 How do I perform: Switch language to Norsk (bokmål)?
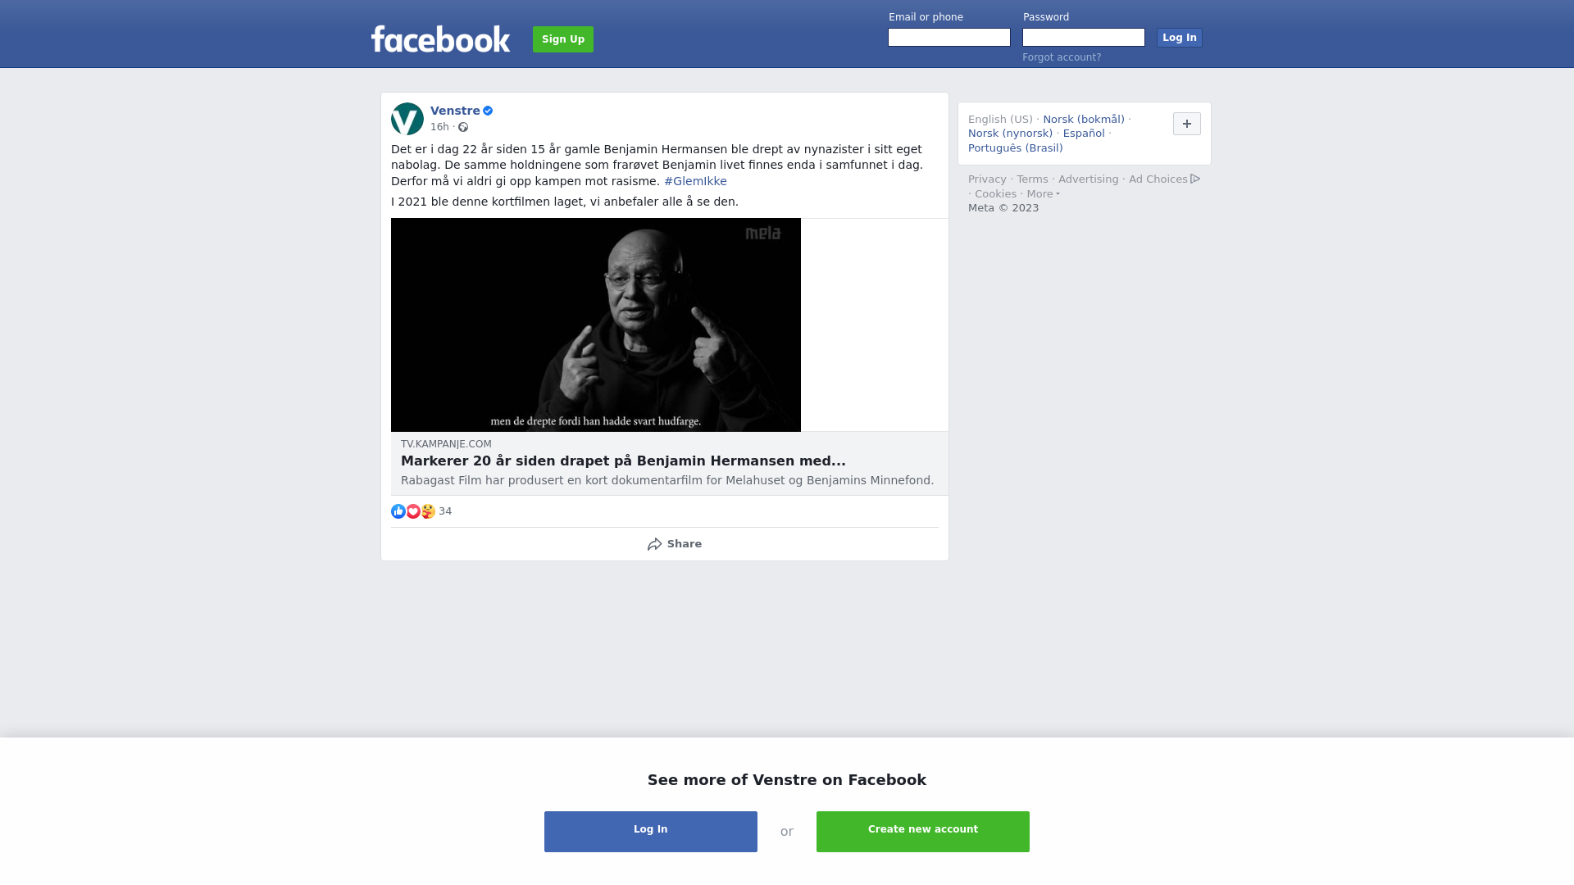[x=1084, y=120]
